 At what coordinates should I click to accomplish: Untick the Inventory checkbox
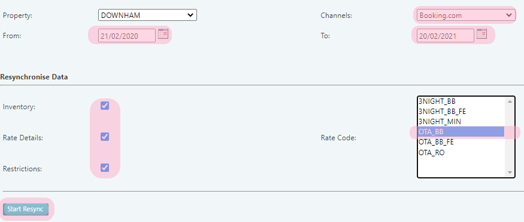(x=105, y=106)
